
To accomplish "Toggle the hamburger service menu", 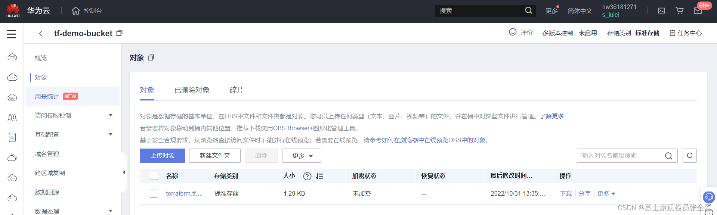I will [x=12, y=34].
